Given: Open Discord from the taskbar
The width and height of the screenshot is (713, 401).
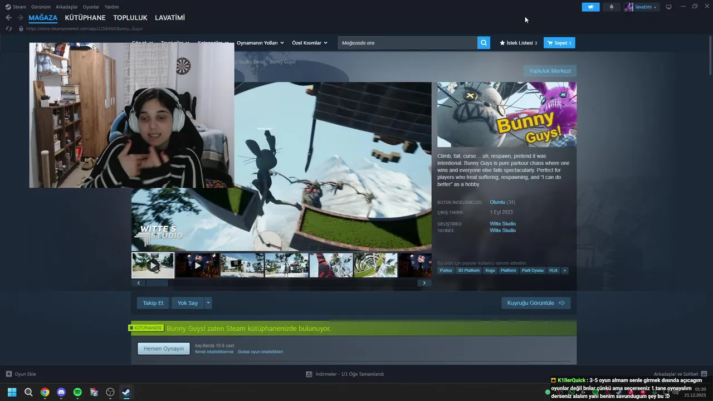Looking at the screenshot, I should (x=61, y=392).
